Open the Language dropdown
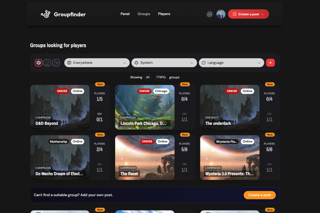This screenshot has width=320, height=213. (231, 63)
